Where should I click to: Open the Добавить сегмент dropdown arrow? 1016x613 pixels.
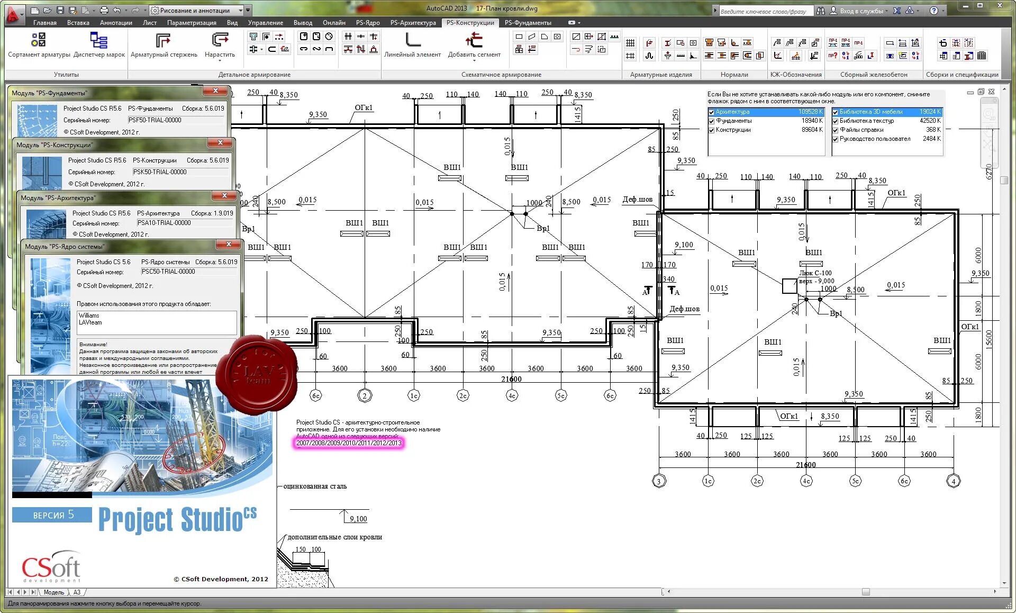pyautogui.click(x=474, y=59)
